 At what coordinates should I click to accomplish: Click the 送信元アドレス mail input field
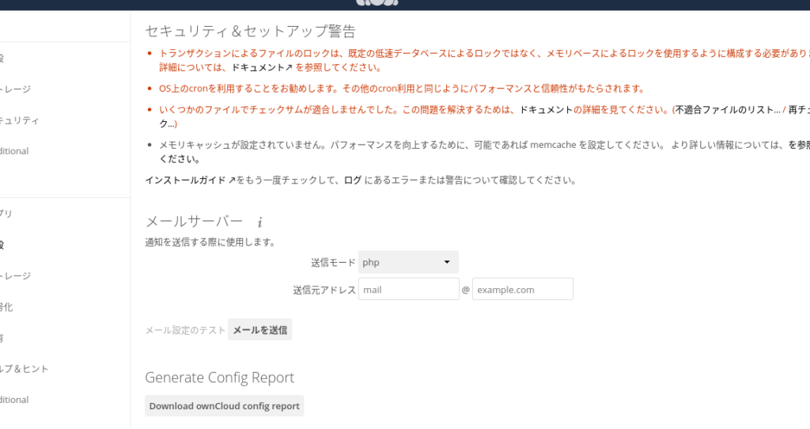[408, 290]
